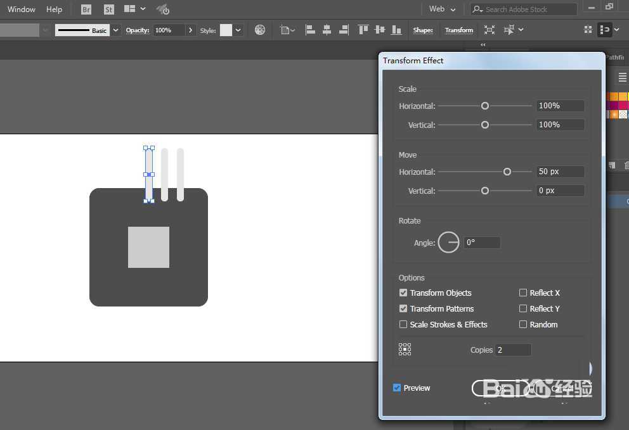Enable the Reflect X checkbox
This screenshot has width=629, height=430.
click(x=523, y=293)
